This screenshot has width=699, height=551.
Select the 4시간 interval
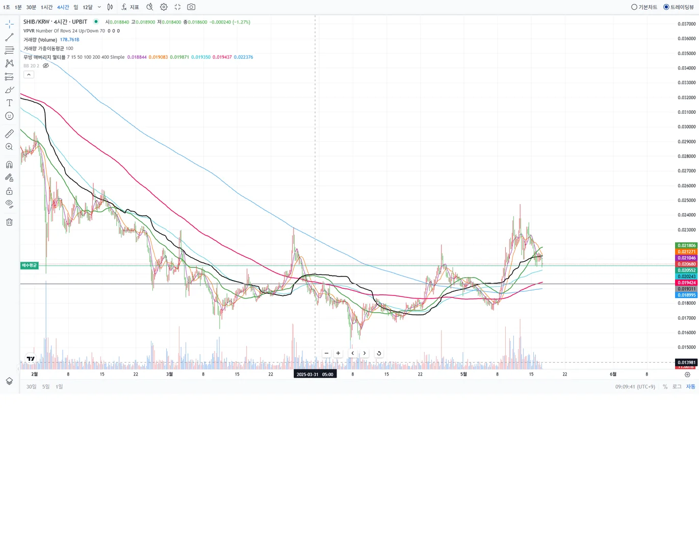pos(63,7)
